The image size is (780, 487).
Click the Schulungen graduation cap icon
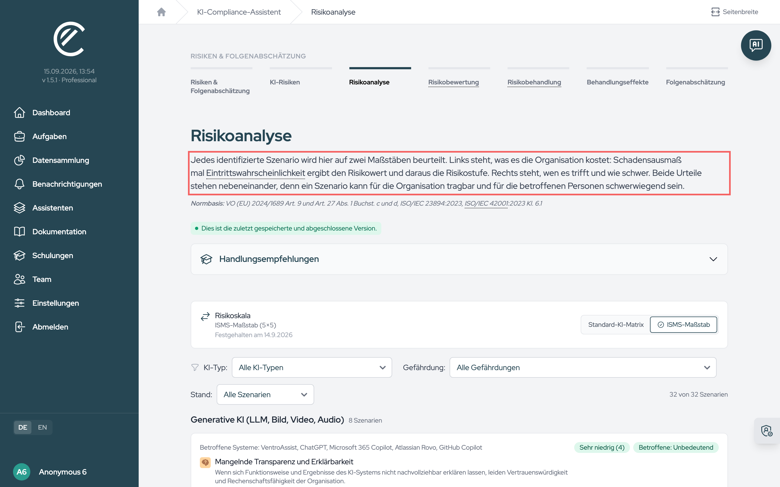click(x=19, y=255)
